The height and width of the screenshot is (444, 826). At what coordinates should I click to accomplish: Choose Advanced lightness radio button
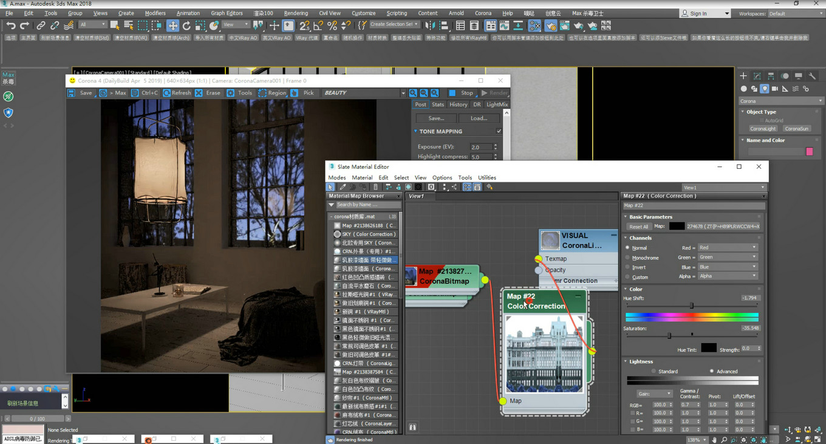click(712, 371)
